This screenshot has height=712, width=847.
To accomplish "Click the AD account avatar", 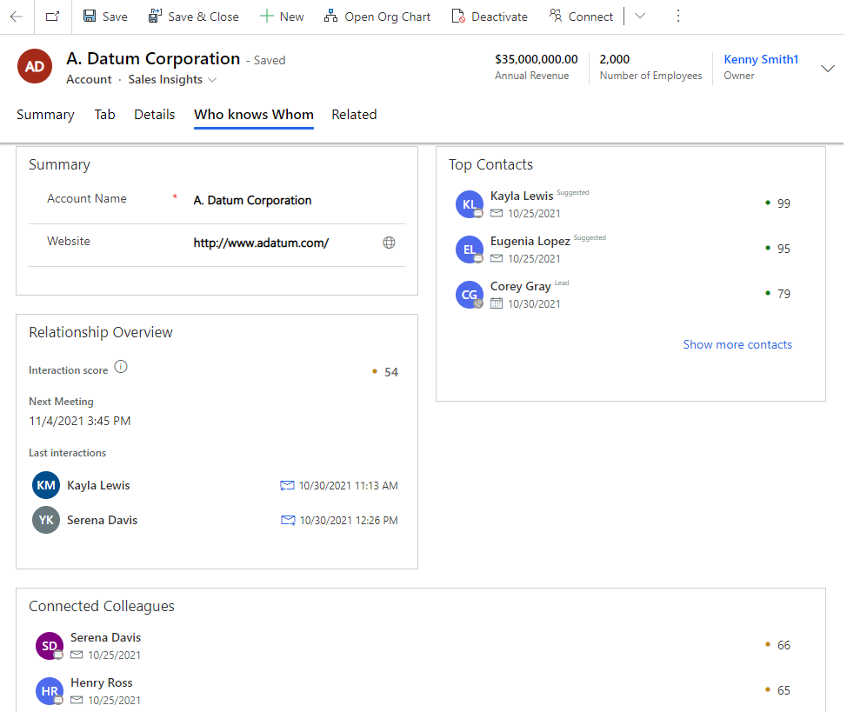I will pos(35,66).
